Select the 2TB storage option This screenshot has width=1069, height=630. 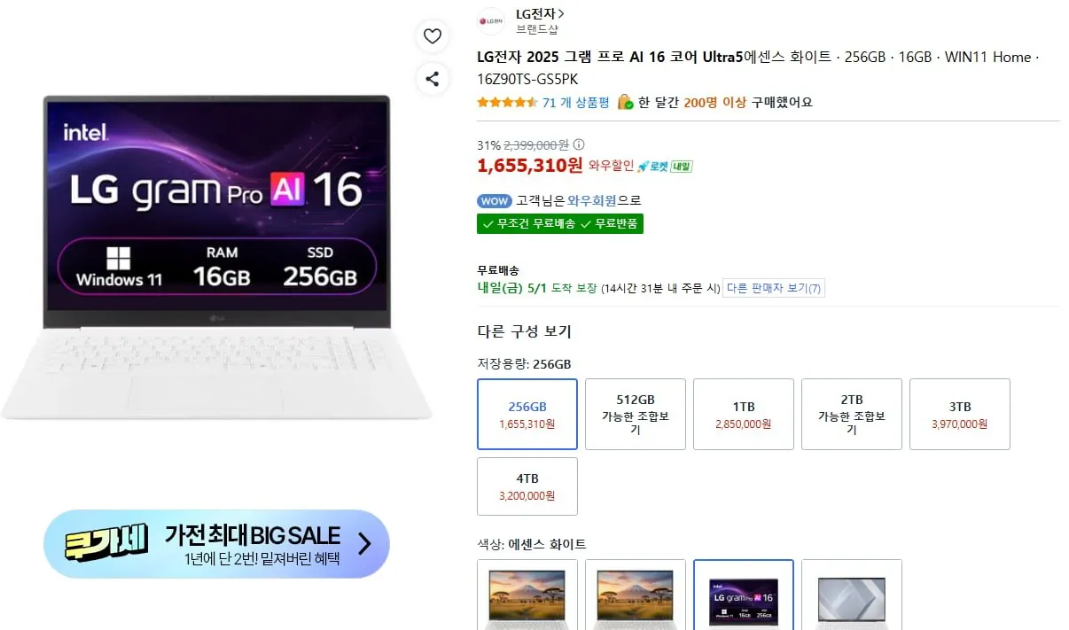(x=851, y=414)
